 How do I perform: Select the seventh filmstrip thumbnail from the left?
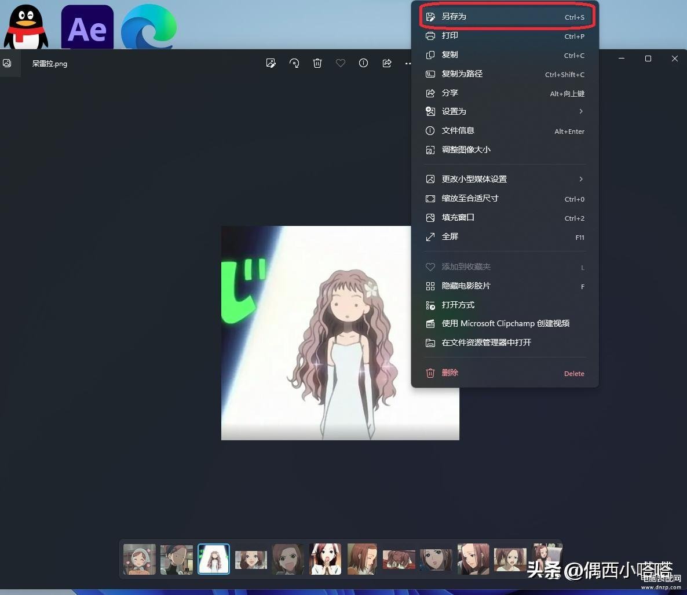363,559
